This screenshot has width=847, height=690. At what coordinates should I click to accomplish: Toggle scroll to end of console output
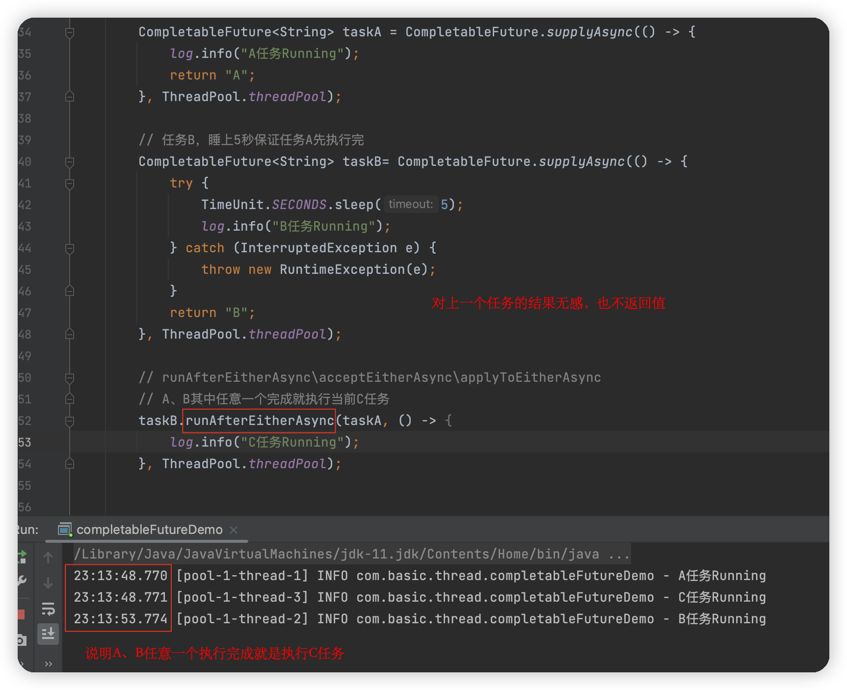[x=48, y=634]
